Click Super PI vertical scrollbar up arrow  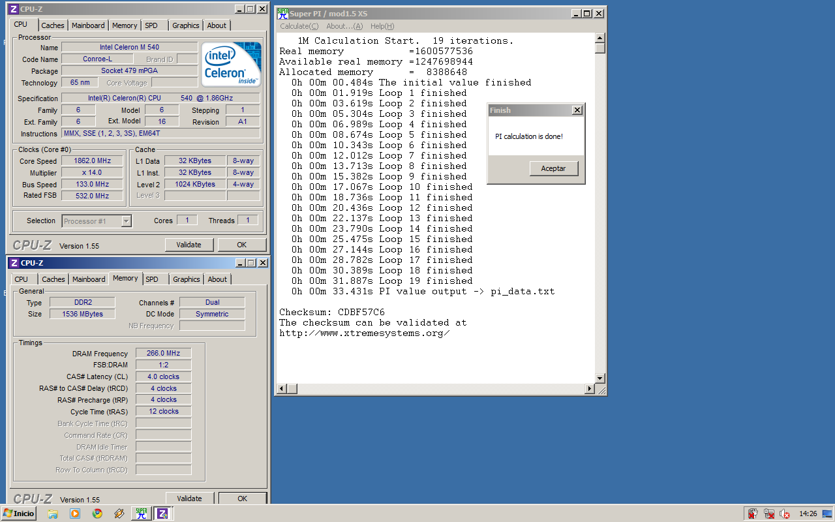click(x=600, y=38)
